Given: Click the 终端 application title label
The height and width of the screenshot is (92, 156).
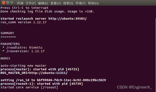Looking at the screenshot, I should [x=20, y=3].
